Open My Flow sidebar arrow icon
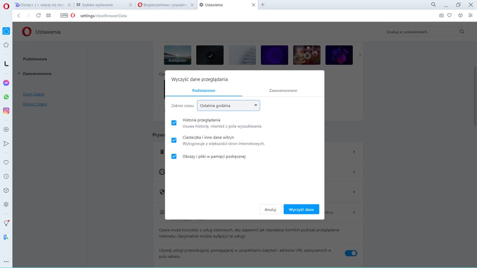The height and width of the screenshot is (268, 477). click(6, 144)
